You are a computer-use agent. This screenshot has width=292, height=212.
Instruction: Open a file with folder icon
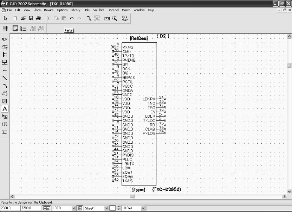tap(23, 18)
